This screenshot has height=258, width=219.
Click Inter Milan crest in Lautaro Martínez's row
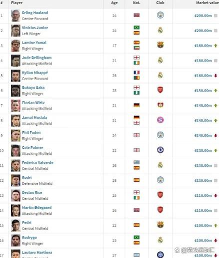(160, 254)
